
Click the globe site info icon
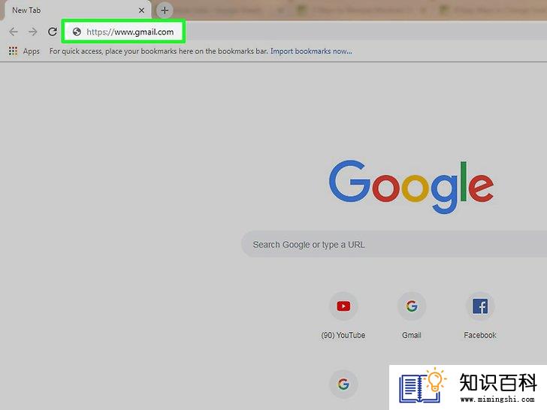77,32
